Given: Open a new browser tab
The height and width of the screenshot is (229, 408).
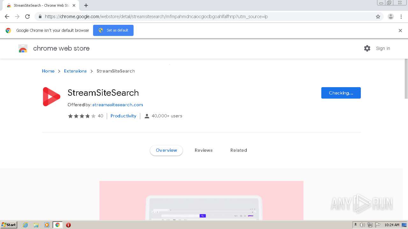Looking at the screenshot, I should click(86, 5).
